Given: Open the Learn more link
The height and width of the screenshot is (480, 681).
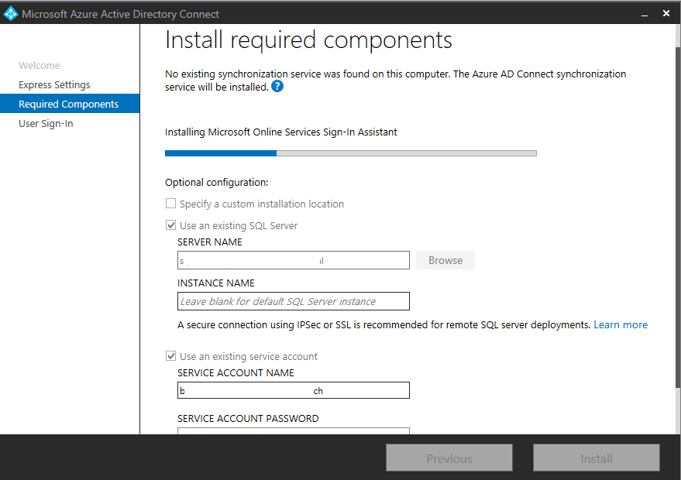Looking at the screenshot, I should [x=621, y=325].
